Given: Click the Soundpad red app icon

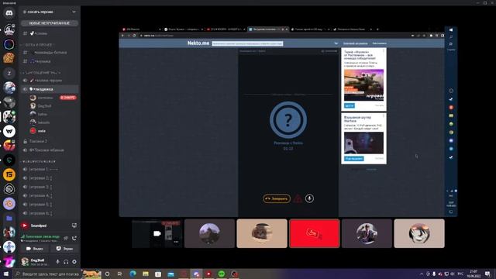Looking at the screenshot, I should point(25,226).
